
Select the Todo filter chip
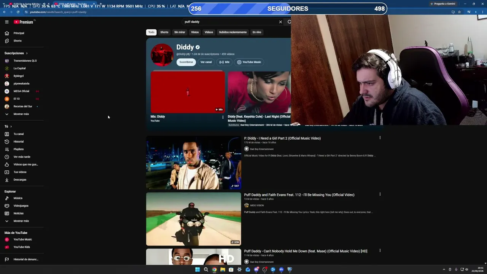click(151, 32)
